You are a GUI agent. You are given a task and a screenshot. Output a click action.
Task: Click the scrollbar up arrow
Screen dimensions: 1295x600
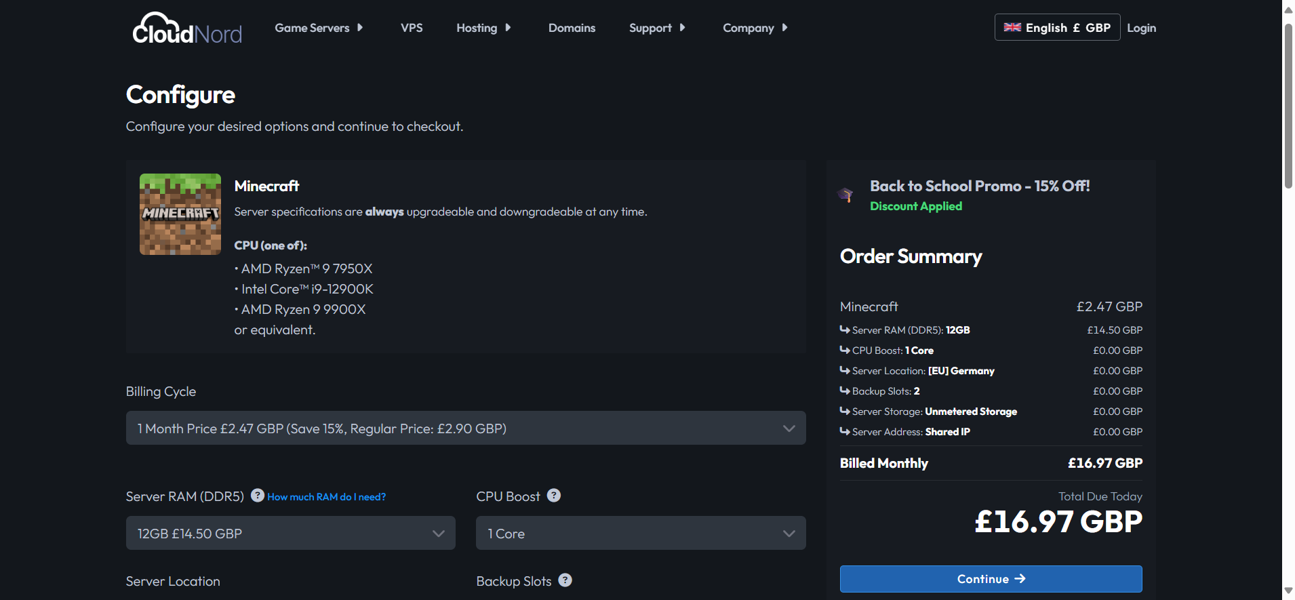click(1288, 9)
